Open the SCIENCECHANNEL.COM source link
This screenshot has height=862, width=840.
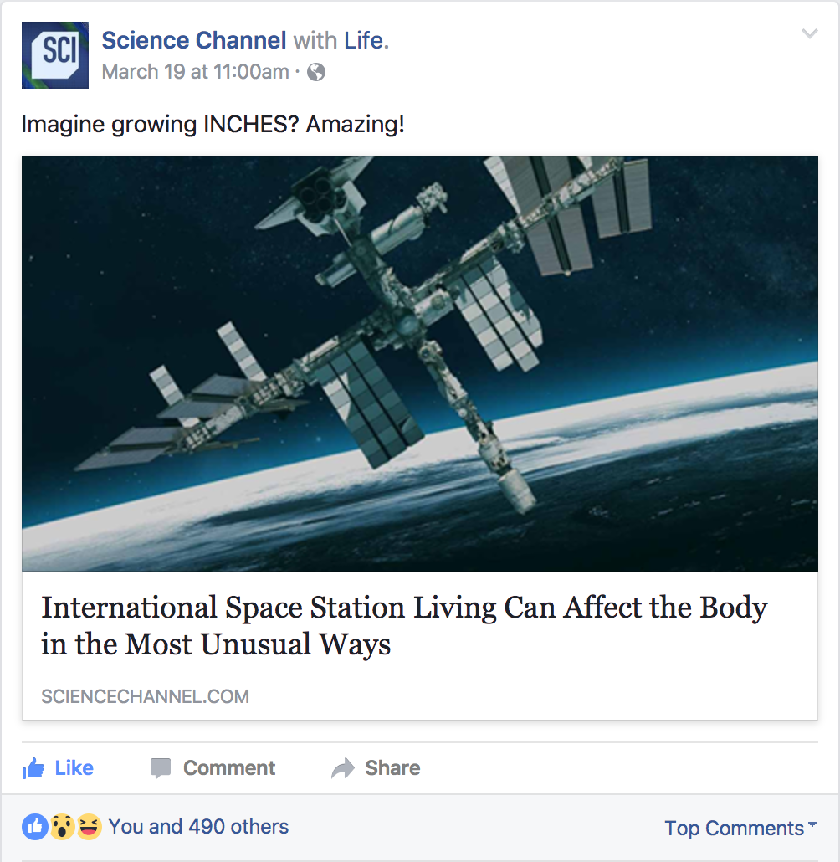(145, 696)
